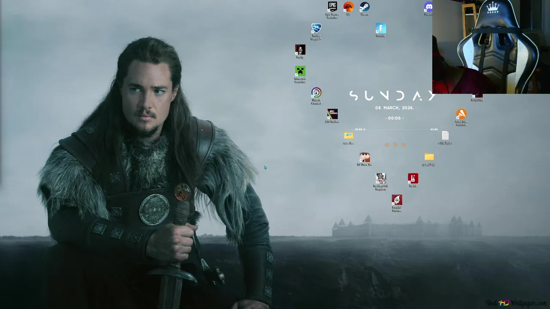Select the Peacy shortcut with face image
This screenshot has height=309, width=550.
[x=300, y=51]
